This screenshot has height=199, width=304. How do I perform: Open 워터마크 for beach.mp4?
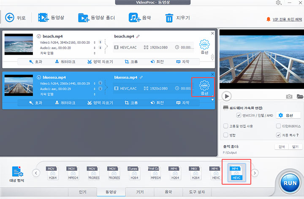[65, 62]
